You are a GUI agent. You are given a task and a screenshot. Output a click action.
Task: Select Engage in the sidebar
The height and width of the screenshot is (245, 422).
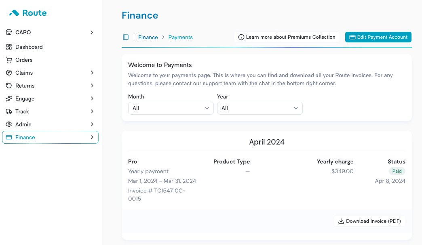pyautogui.click(x=50, y=98)
